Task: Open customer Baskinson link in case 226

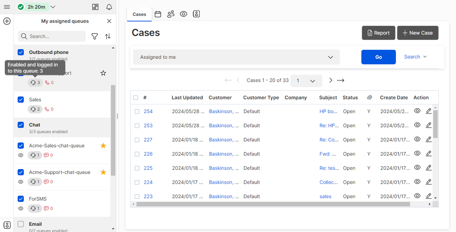Action: coord(224,154)
